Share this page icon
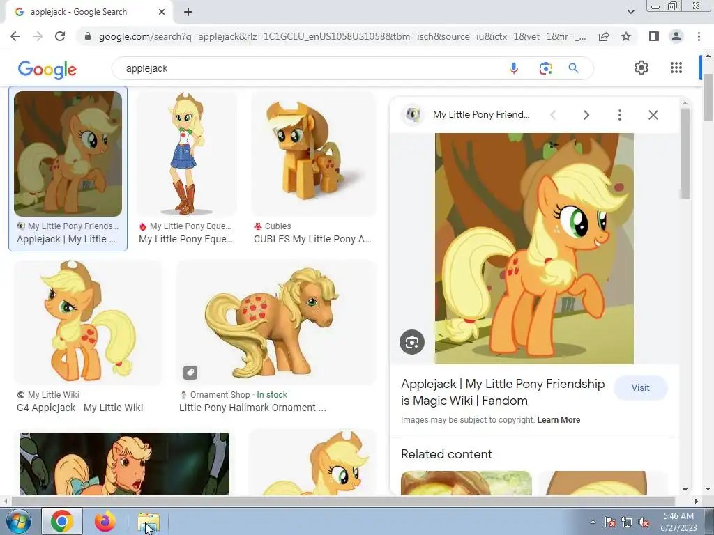 [604, 36]
